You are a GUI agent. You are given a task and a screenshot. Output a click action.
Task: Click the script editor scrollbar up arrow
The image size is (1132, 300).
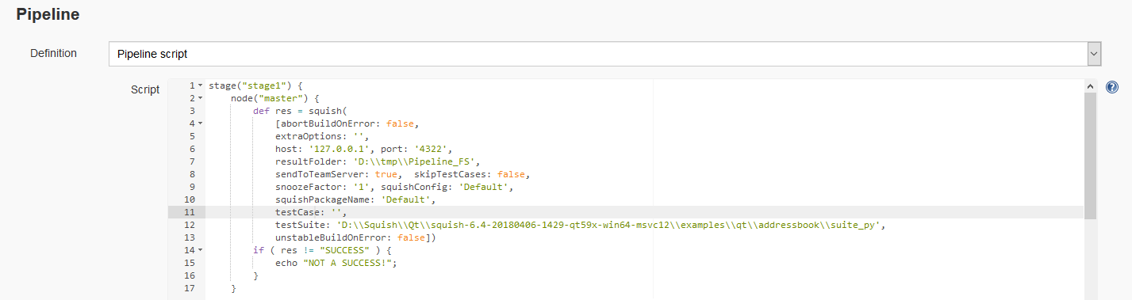pyautogui.click(x=1090, y=86)
